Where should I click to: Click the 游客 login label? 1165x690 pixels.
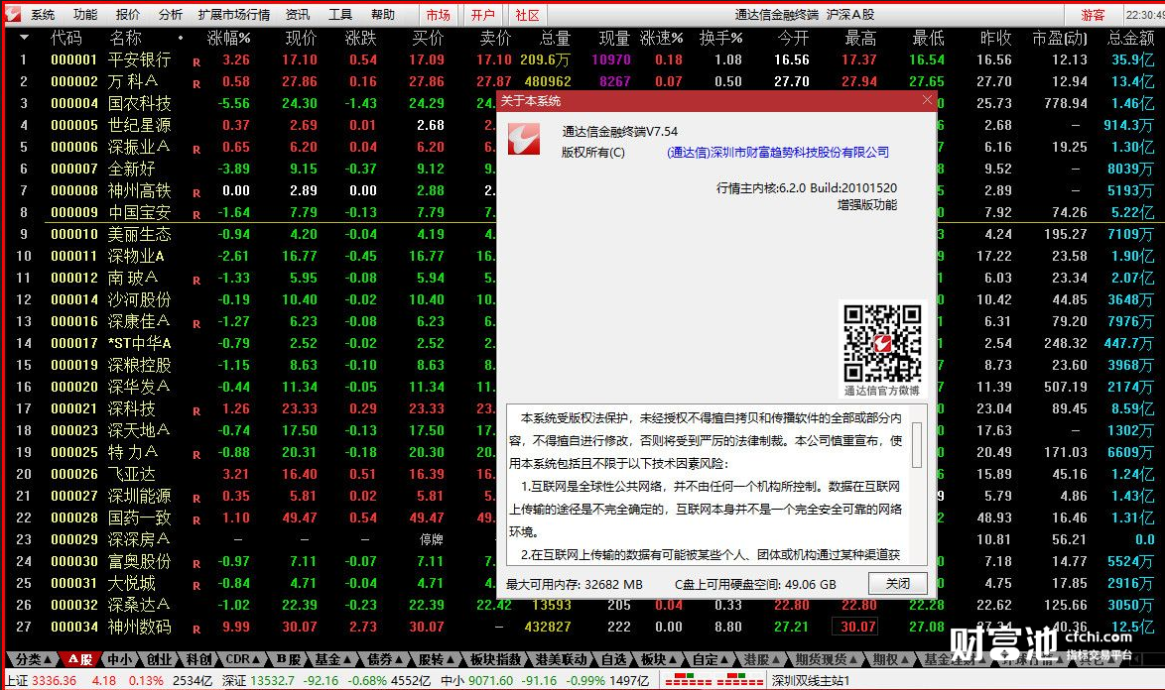(1093, 15)
